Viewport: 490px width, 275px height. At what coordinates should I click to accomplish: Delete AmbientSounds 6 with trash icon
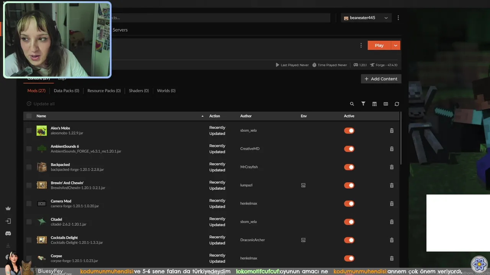click(392, 149)
